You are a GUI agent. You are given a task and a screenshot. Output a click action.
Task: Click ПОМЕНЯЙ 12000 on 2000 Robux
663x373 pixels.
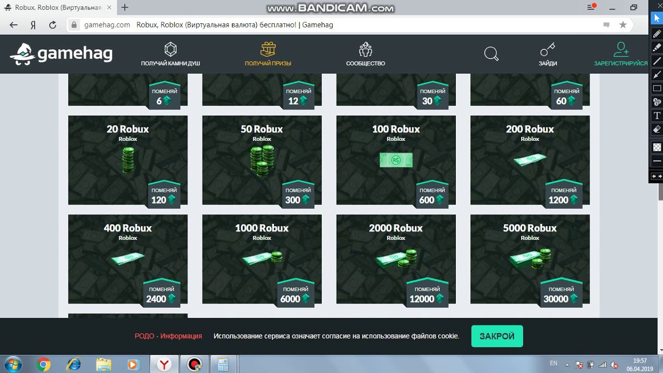427,294
